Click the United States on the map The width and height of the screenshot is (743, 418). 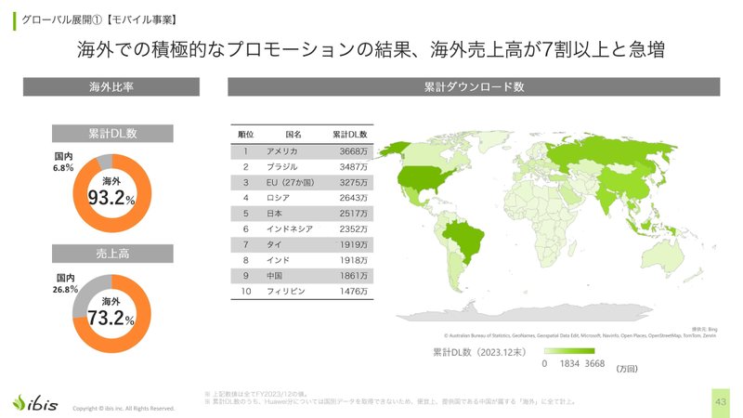tap(421, 178)
